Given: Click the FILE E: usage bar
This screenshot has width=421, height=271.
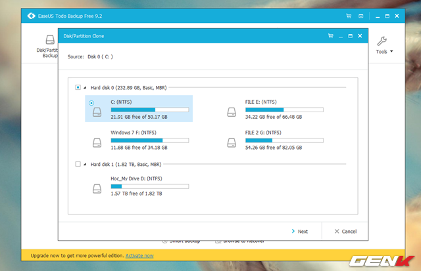Looking at the screenshot, I should (x=284, y=110).
